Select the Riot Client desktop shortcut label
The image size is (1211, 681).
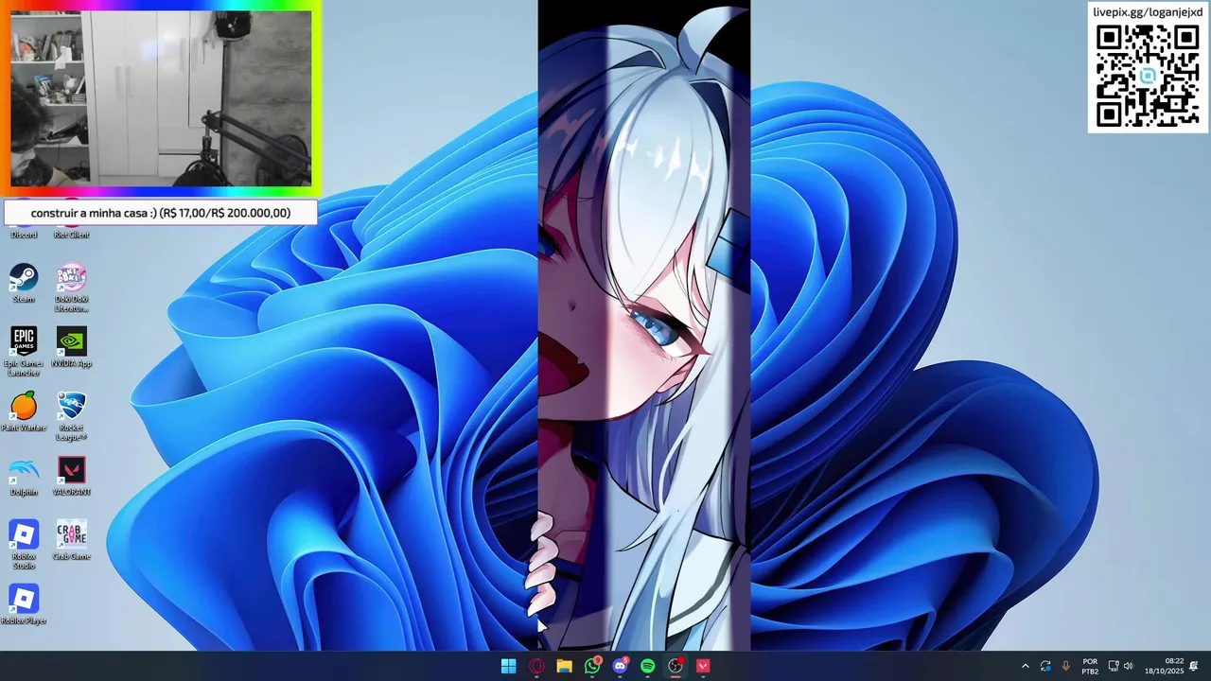pos(72,235)
